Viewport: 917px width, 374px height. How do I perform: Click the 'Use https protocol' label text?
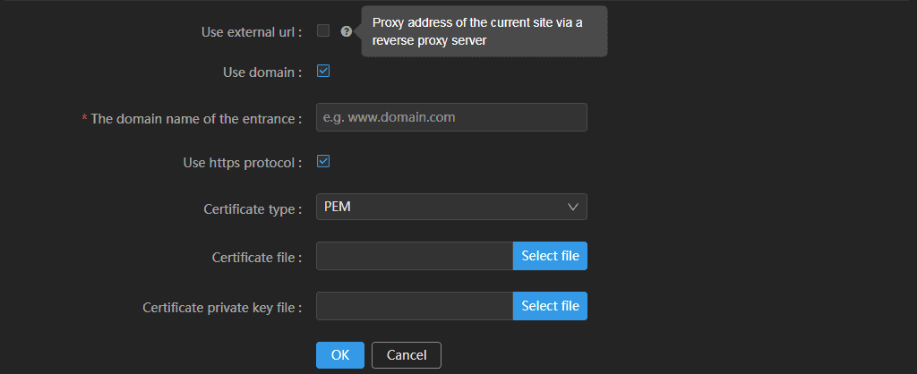pos(243,163)
